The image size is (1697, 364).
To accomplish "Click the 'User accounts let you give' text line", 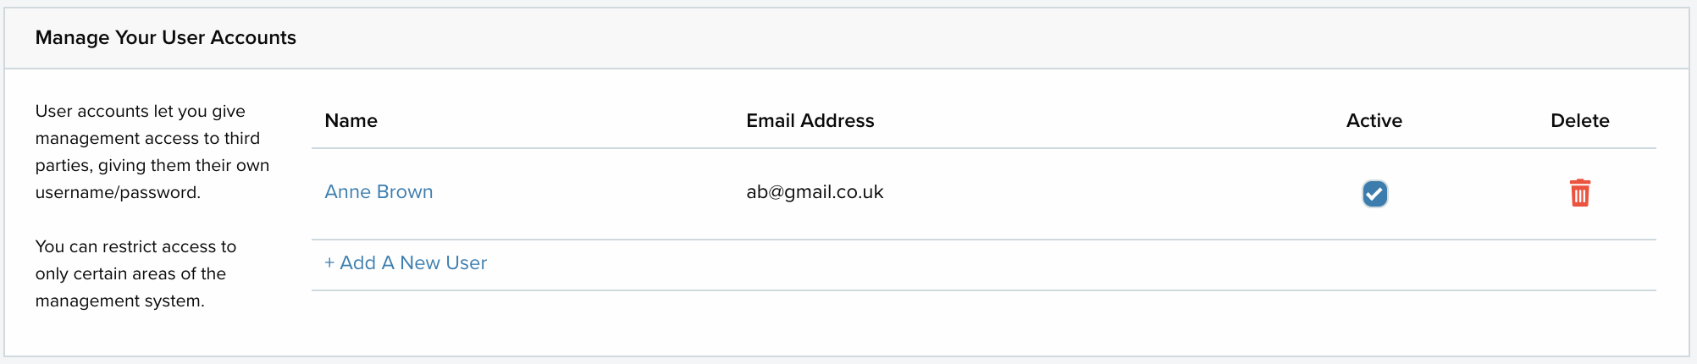I will pos(140,112).
